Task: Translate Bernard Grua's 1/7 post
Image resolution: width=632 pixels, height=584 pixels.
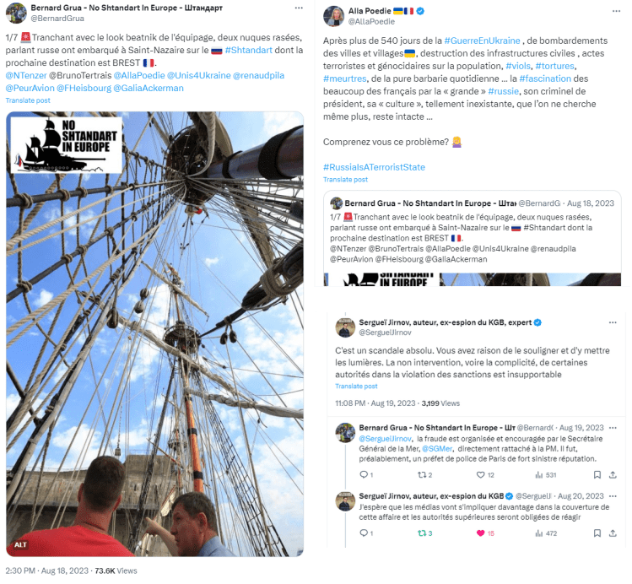Action: [x=28, y=100]
